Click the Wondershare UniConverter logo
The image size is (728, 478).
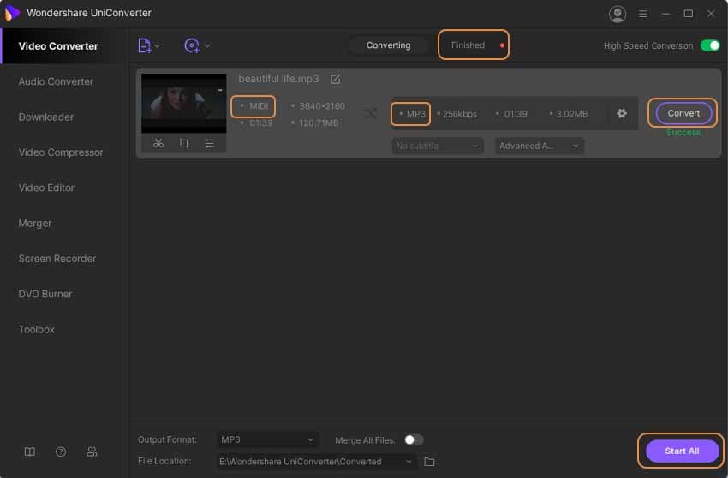coord(12,13)
